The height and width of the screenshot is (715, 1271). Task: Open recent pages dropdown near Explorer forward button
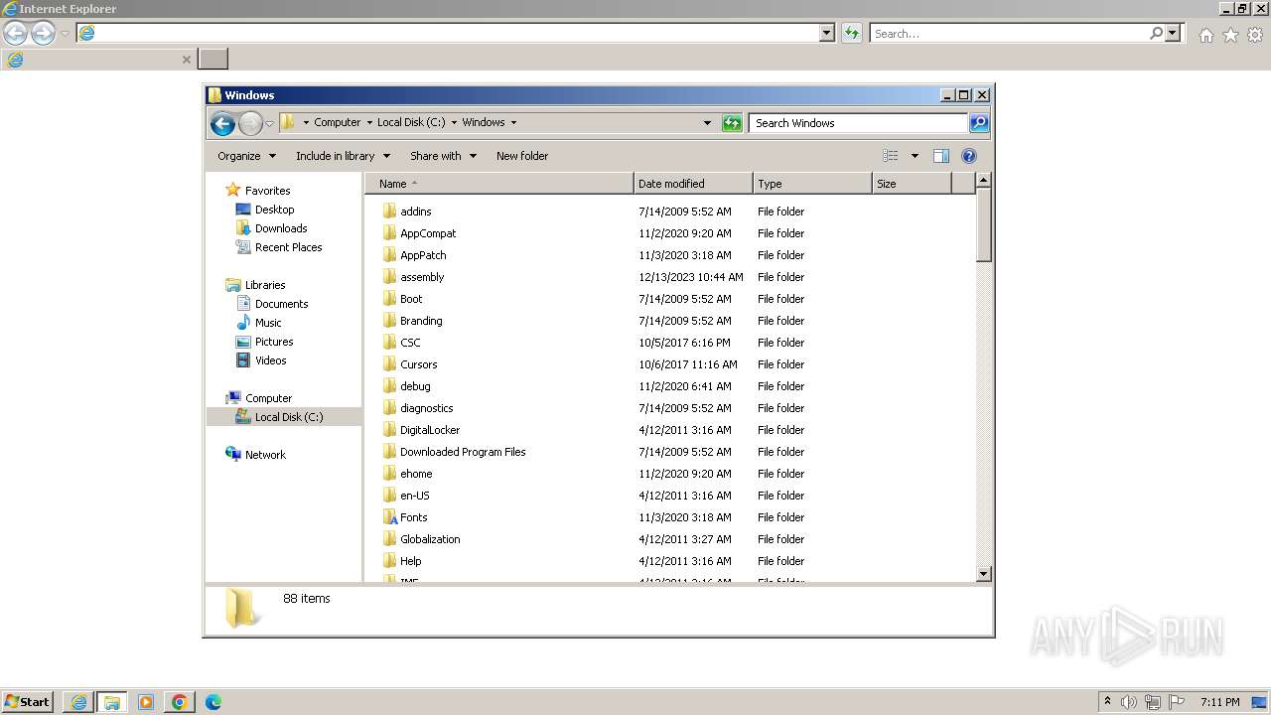tap(269, 123)
